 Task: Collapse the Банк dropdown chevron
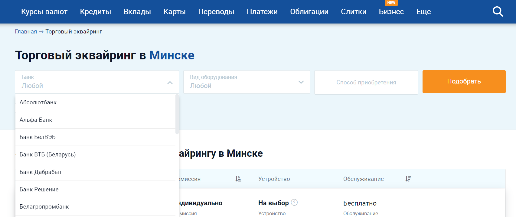(170, 82)
